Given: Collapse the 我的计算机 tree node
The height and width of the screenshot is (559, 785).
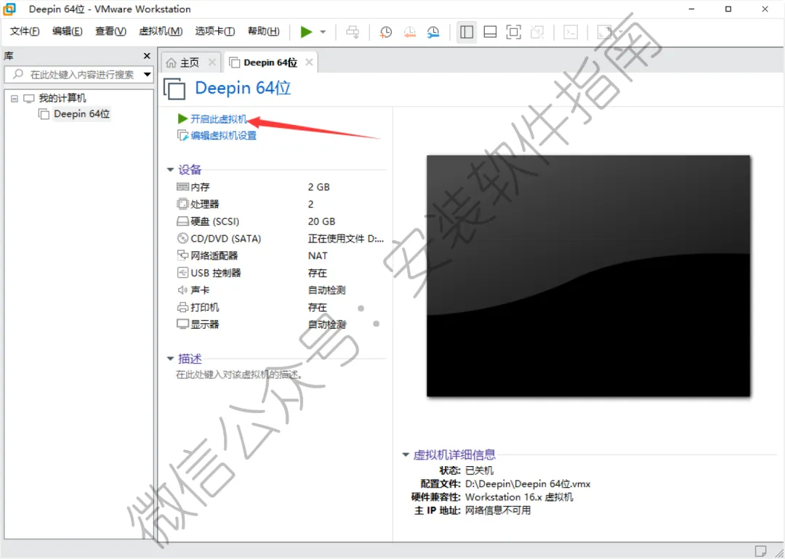Looking at the screenshot, I should pyautogui.click(x=14, y=99).
